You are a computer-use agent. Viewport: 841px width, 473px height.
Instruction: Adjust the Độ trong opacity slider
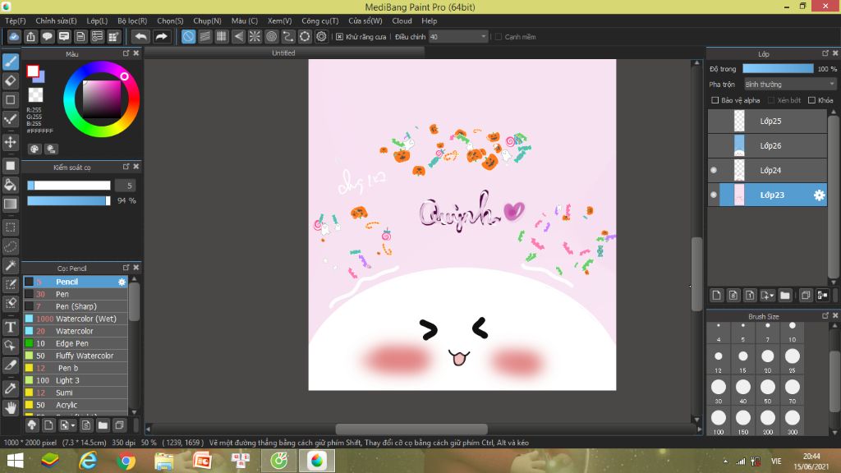coord(778,69)
